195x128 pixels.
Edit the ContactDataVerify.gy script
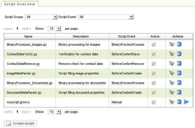[172, 54]
